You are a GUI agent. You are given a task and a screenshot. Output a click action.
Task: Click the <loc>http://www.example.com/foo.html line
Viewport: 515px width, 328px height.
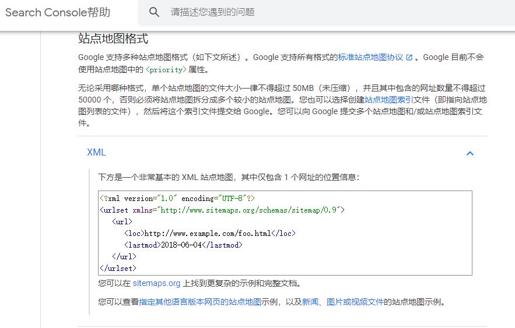pos(210,233)
